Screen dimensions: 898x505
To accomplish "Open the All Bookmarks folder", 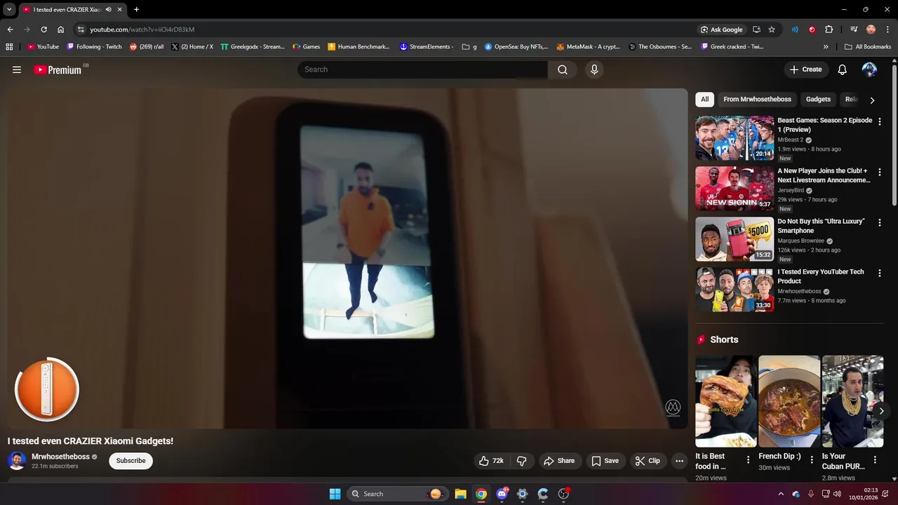I will pyautogui.click(x=868, y=47).
